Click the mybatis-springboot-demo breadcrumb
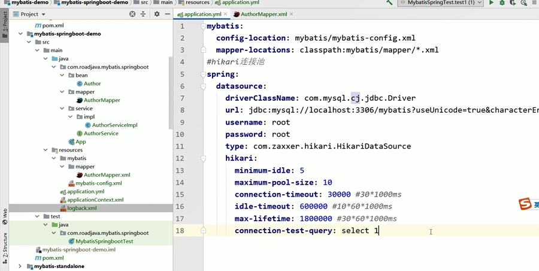539x271 pixels. (92, 2)
